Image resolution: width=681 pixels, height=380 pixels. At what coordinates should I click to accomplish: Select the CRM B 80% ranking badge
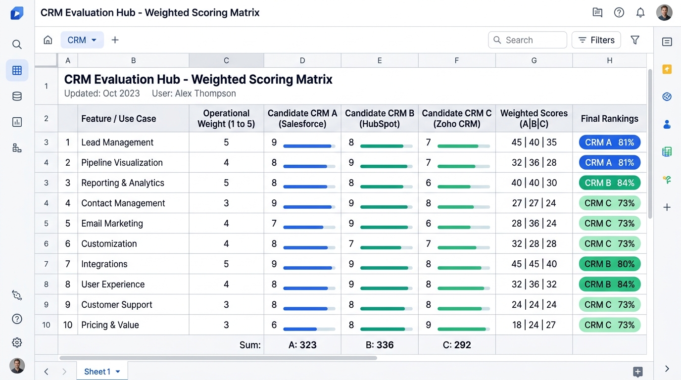[610, 264]
